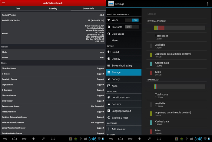The width and height of the screenshot is (212, 142).
Task: Open Settings overflow menu (three dots)
Action: 207,4
